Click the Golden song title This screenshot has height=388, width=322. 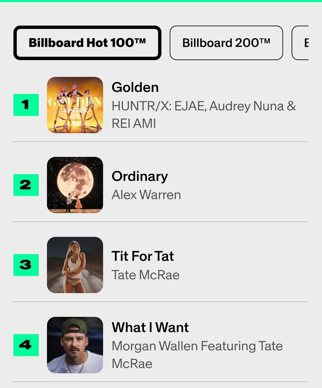pyautogui.click(x=135, y=87)
